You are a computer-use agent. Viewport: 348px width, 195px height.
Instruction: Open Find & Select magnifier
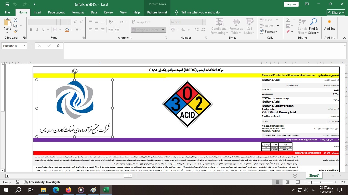[313, 22]
